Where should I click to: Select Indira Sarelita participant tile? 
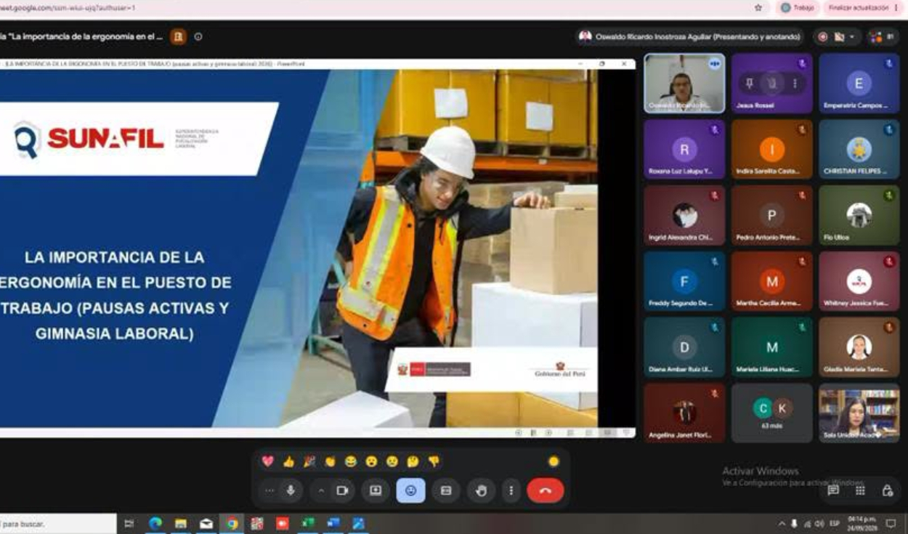[772, 150]
